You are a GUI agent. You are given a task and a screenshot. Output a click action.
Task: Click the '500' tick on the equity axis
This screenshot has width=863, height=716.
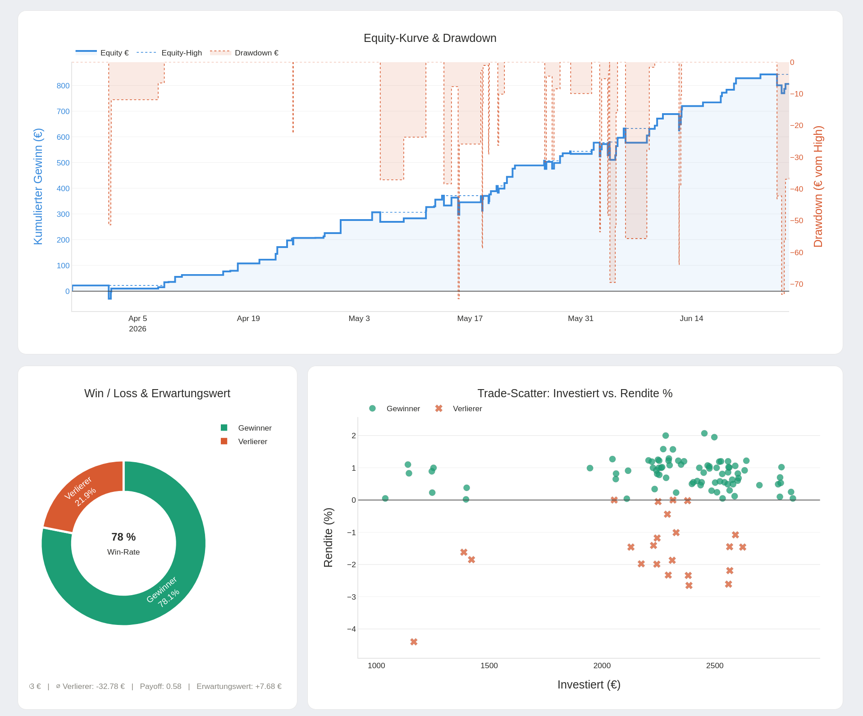(x=63, y=163)
